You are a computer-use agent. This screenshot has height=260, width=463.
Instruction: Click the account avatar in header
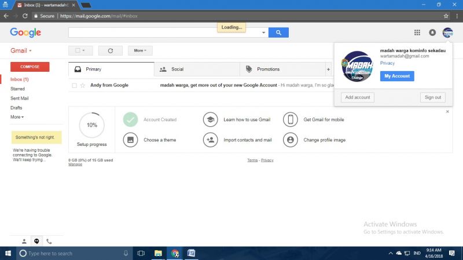447,32
